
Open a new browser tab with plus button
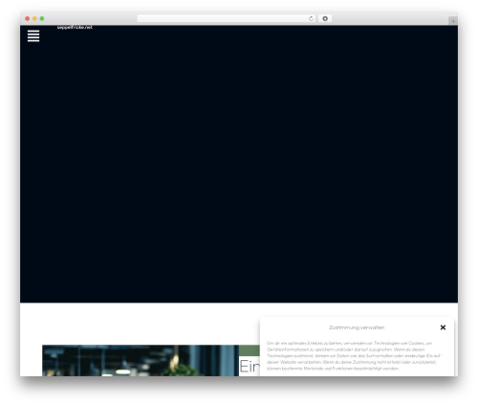[x=453, y=21]
